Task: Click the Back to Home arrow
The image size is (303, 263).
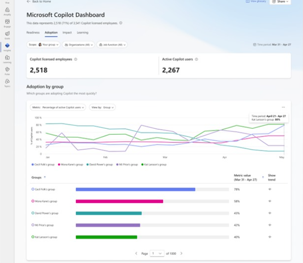Action: pos(29,1)
